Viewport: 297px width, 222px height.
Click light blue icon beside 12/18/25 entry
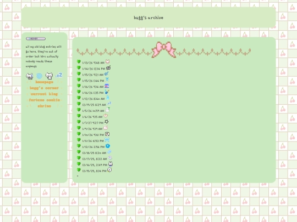click(x=109, y=152)
